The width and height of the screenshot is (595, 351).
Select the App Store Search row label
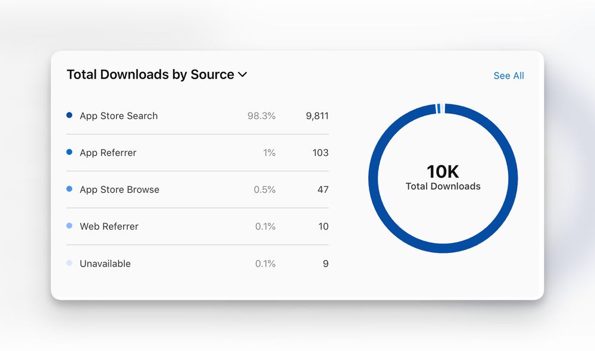click(118, 116)
